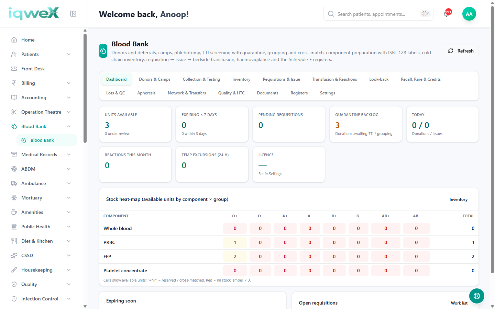The image size is (495, 309).
Task: Open the notifications bell
Action: point(447,14)
